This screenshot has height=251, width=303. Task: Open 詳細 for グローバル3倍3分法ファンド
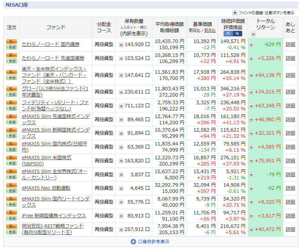[x=290, y=92]
